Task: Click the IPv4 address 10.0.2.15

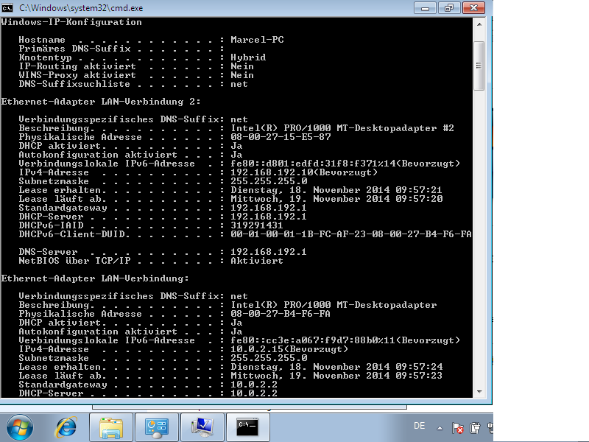Action: coord(257,349)
